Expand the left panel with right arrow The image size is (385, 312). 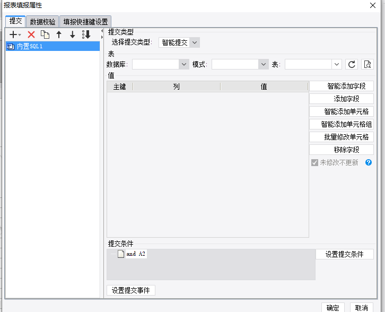pyautogui.click(x=102, y=37)
